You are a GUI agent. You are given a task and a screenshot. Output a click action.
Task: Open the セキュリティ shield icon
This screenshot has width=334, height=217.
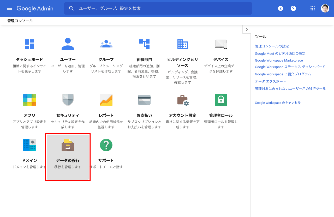point(68,100)
